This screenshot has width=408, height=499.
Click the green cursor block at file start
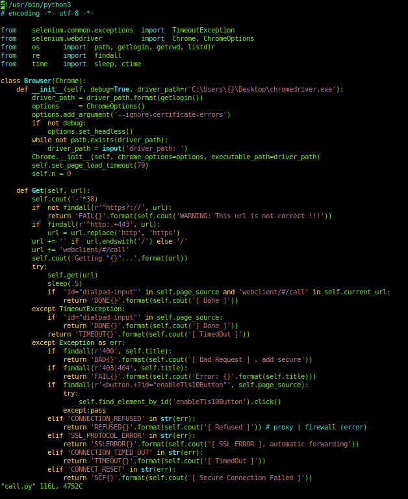pyautogui.click(x=3, y=5)
